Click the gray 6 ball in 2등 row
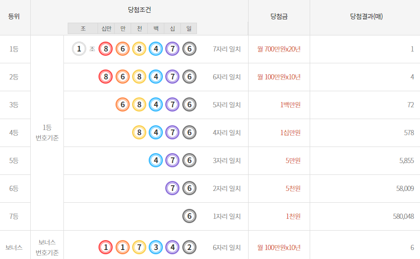The image size is (420, 259). [x=189, y=77]
